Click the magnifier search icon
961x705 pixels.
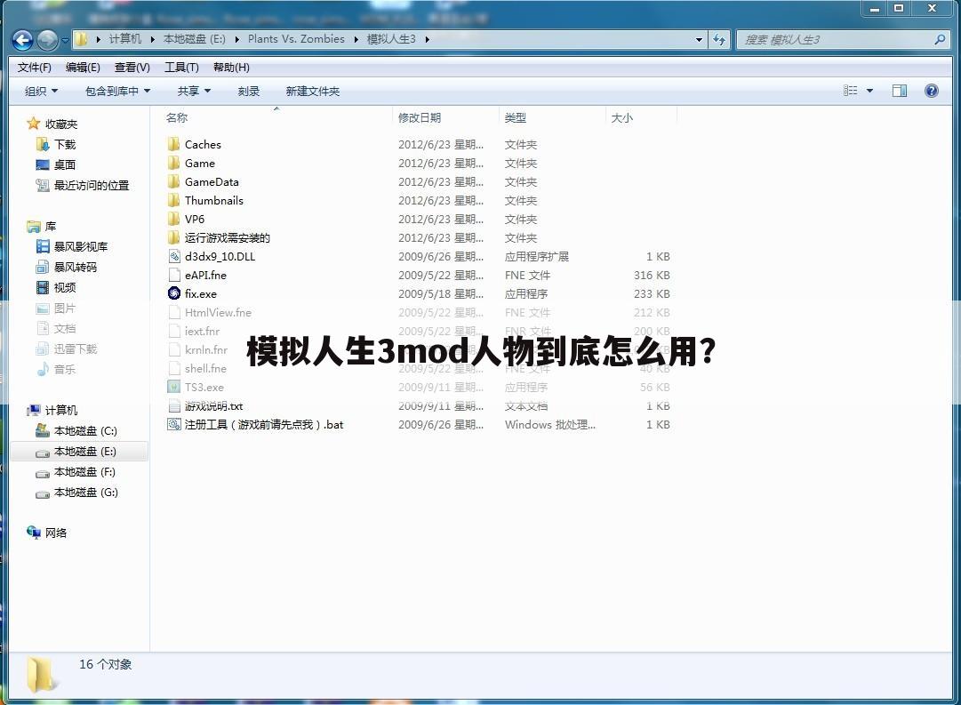(x=941, y=40)
